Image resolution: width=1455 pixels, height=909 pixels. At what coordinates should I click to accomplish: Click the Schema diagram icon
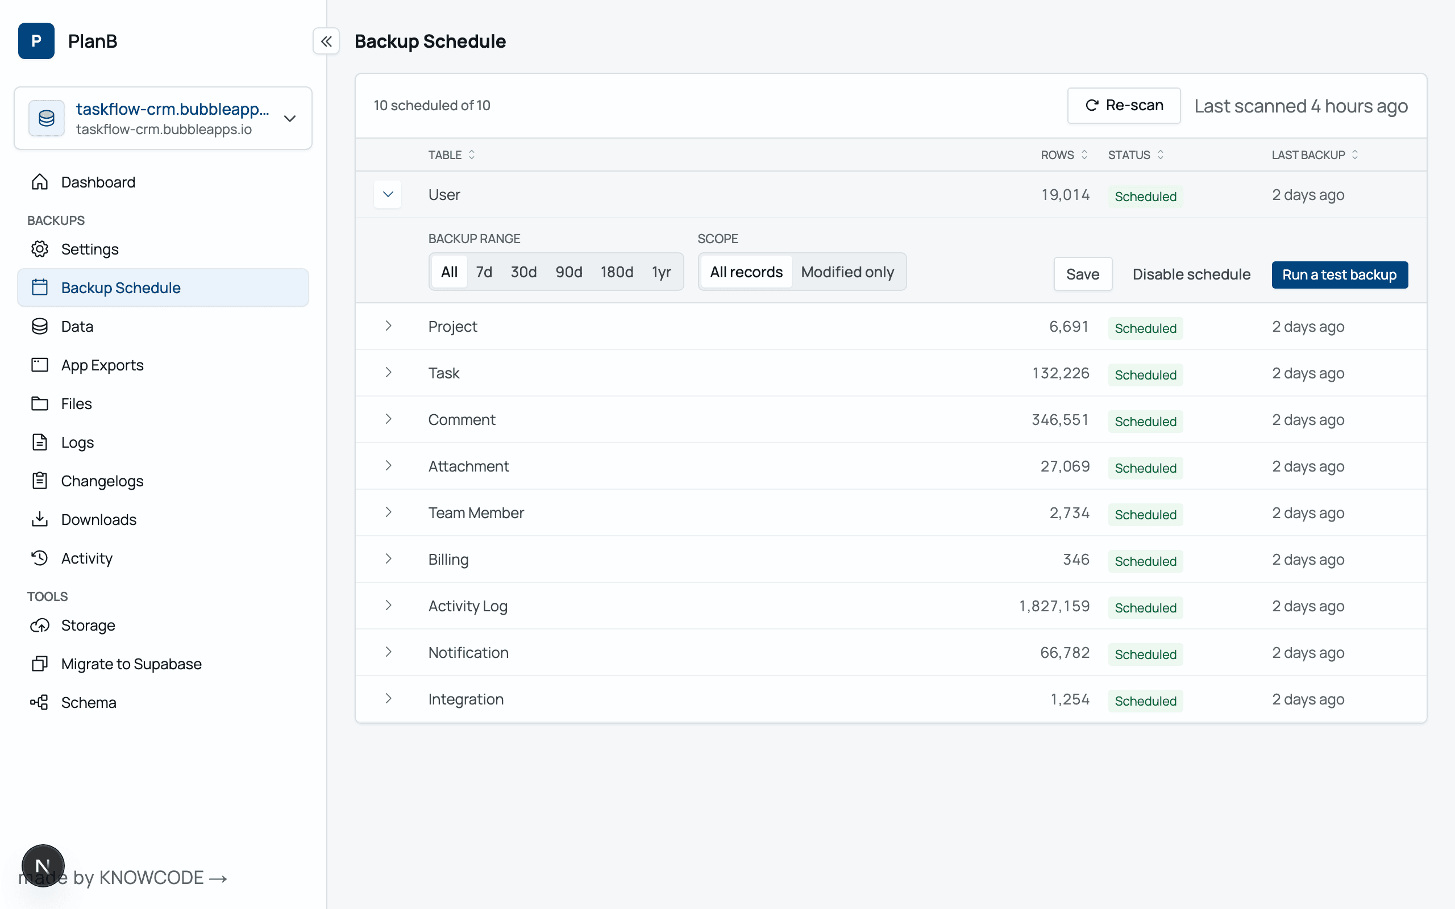[x=40, y=702]
